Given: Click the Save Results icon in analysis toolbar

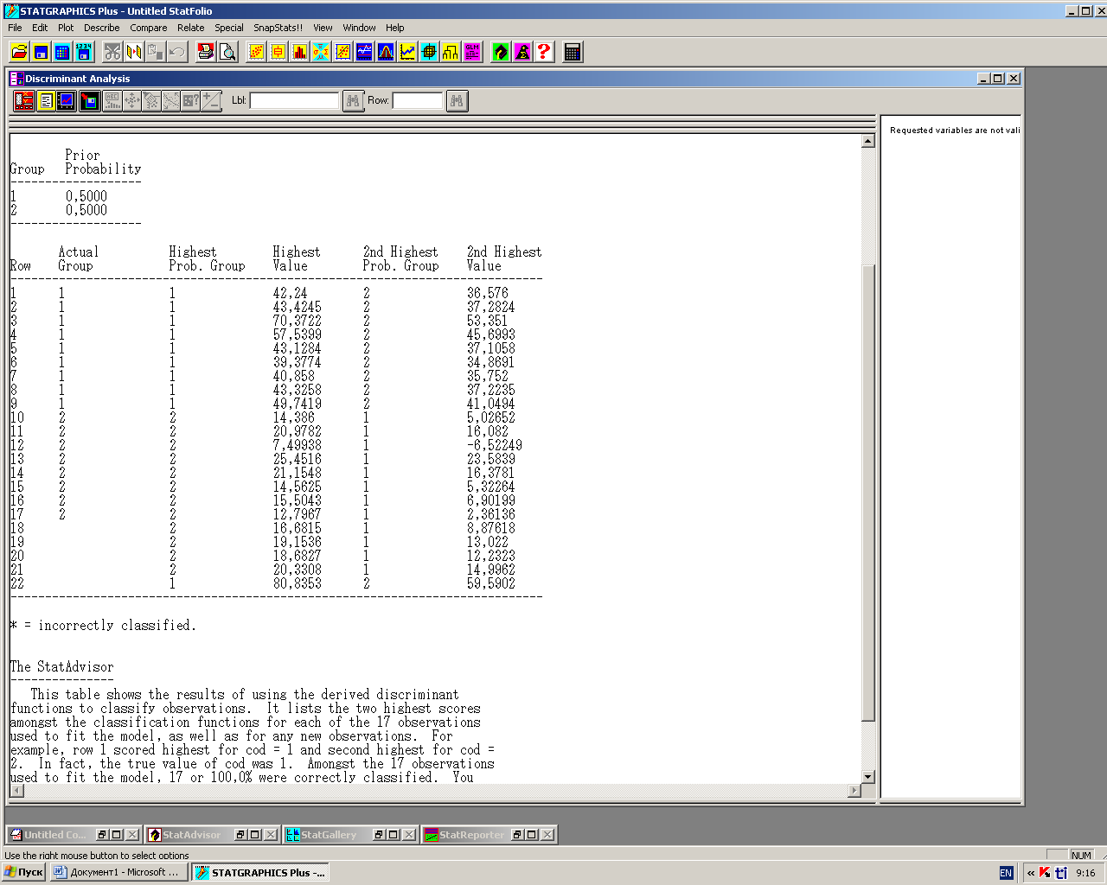Looking at the screenshot, I should [90, 101].
